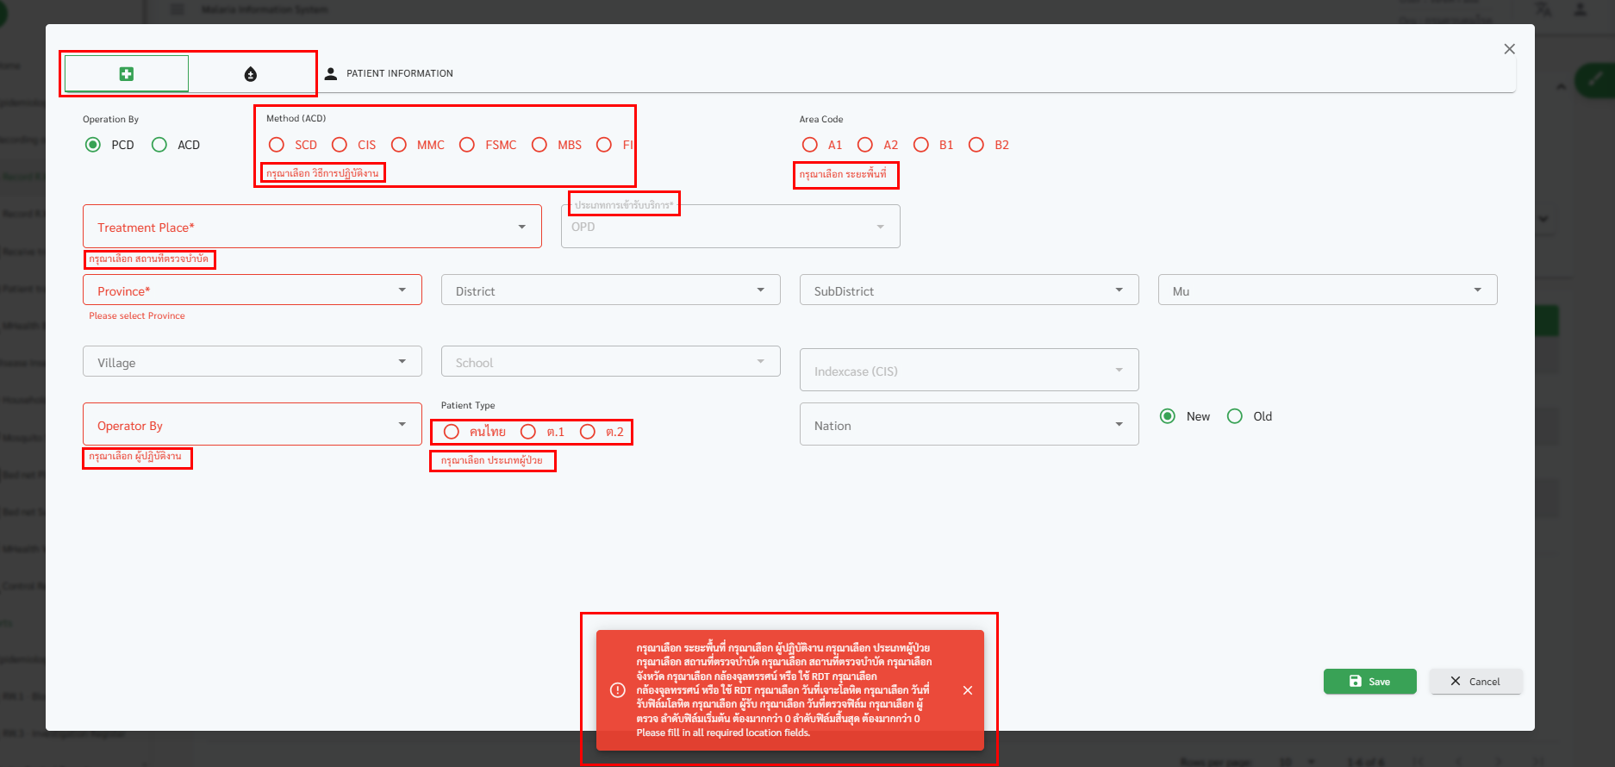This screenshot has width=1615, height=767.
Task: Save the patient record form
Action: tap(1369, 681)
